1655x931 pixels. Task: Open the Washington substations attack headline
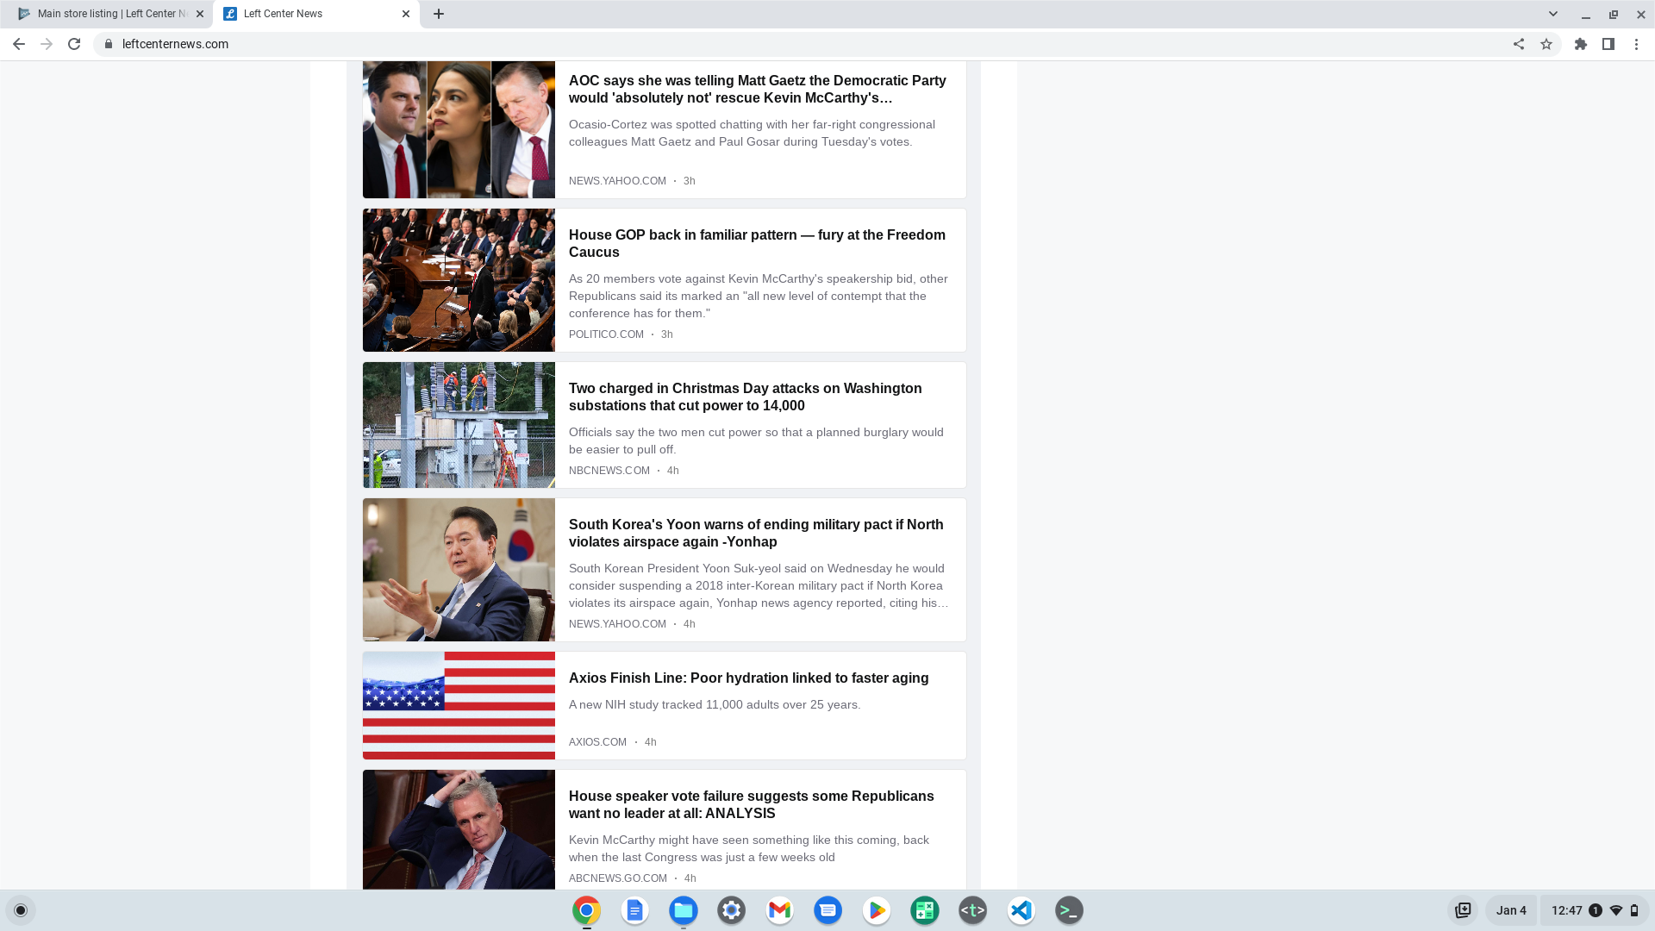click(x=746, y=397)
